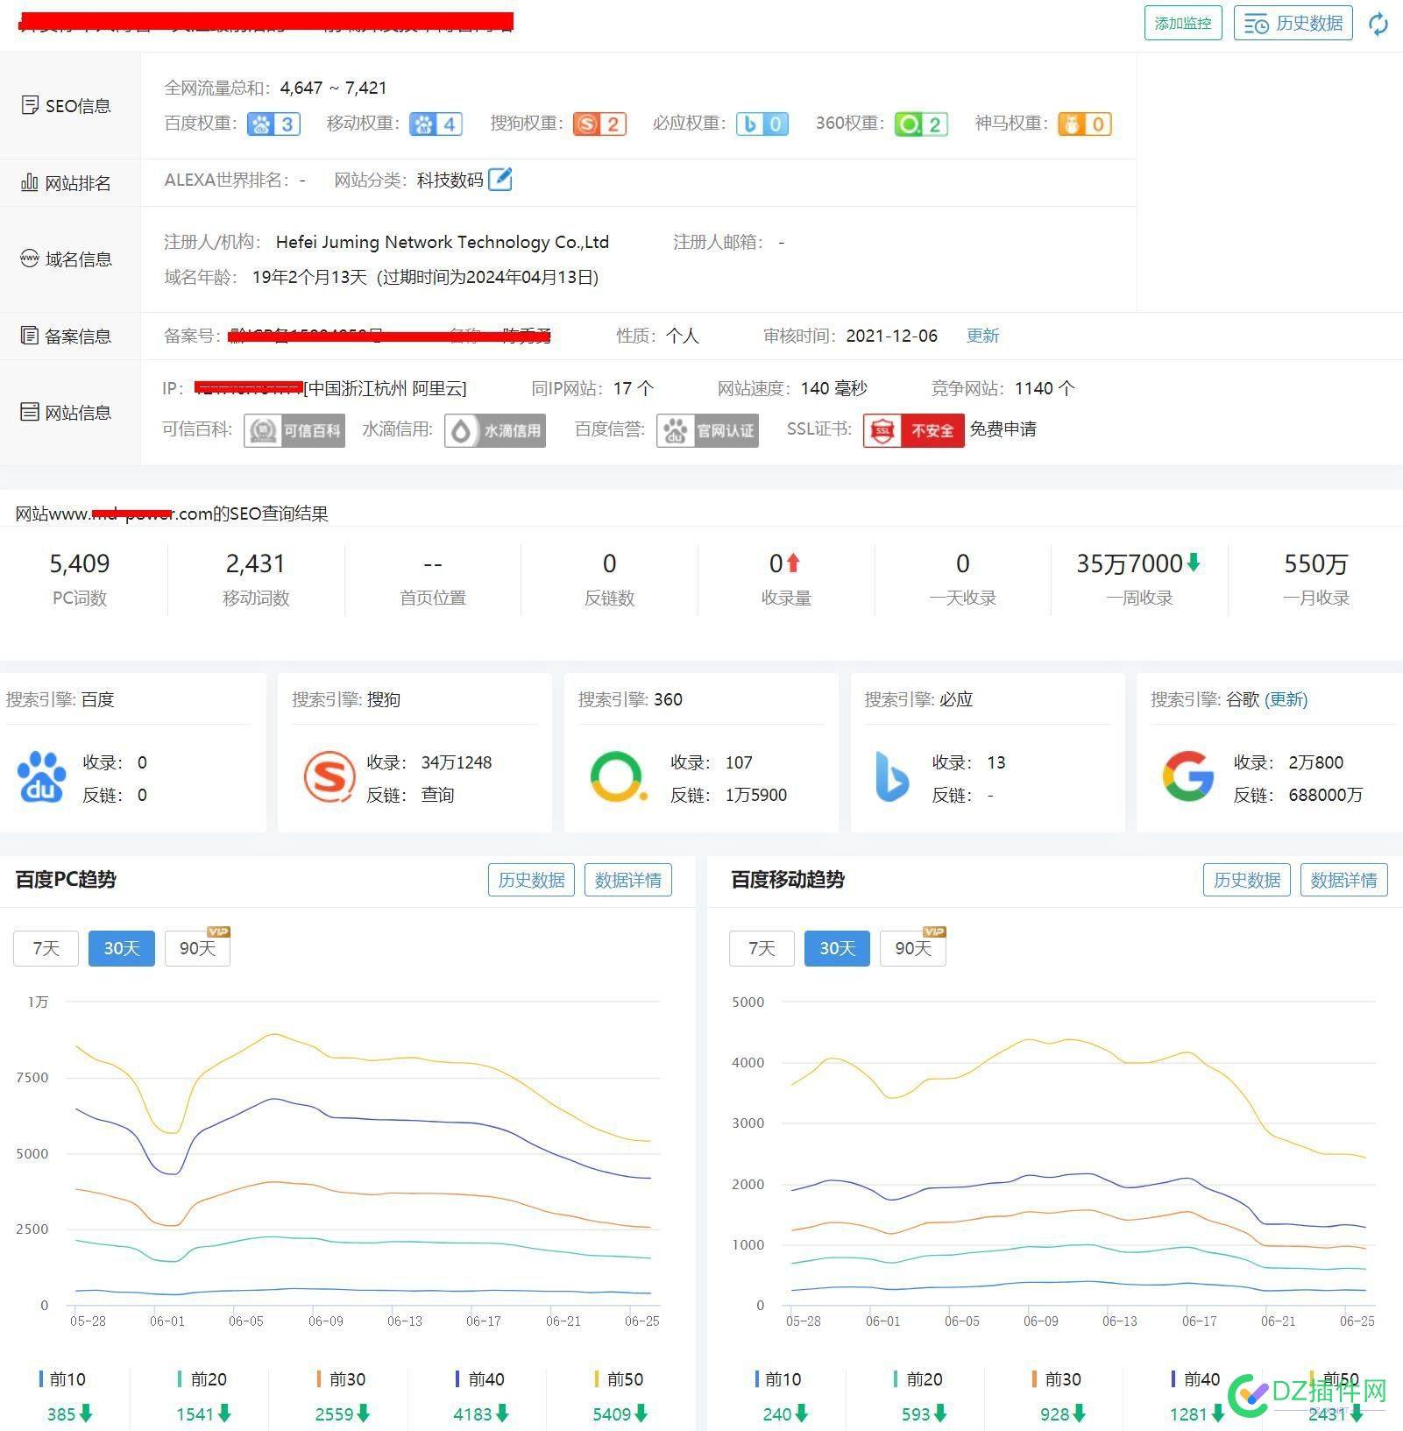
Task: Click the Bing weight badge showing 0
Action: 762,124
